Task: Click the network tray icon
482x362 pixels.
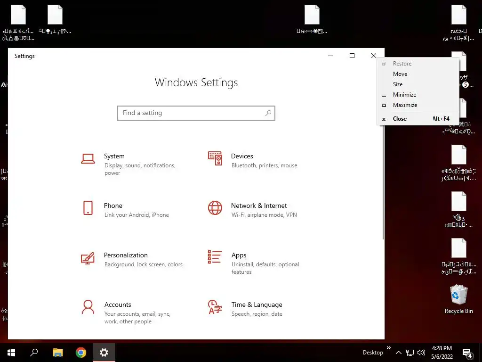Action: (410, 353)
